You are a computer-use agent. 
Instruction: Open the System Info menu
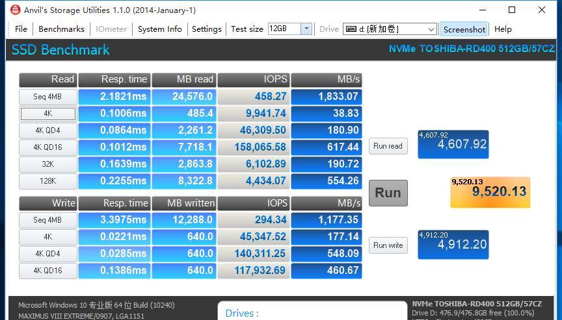(159, 29)
